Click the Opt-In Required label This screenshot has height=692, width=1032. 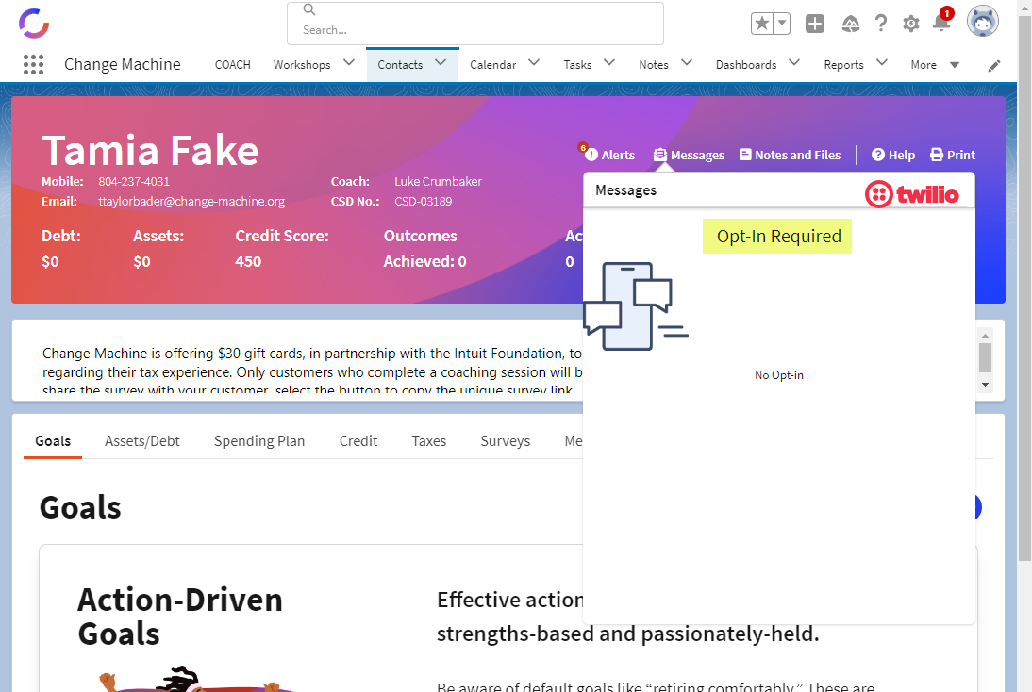coord(777,236)
